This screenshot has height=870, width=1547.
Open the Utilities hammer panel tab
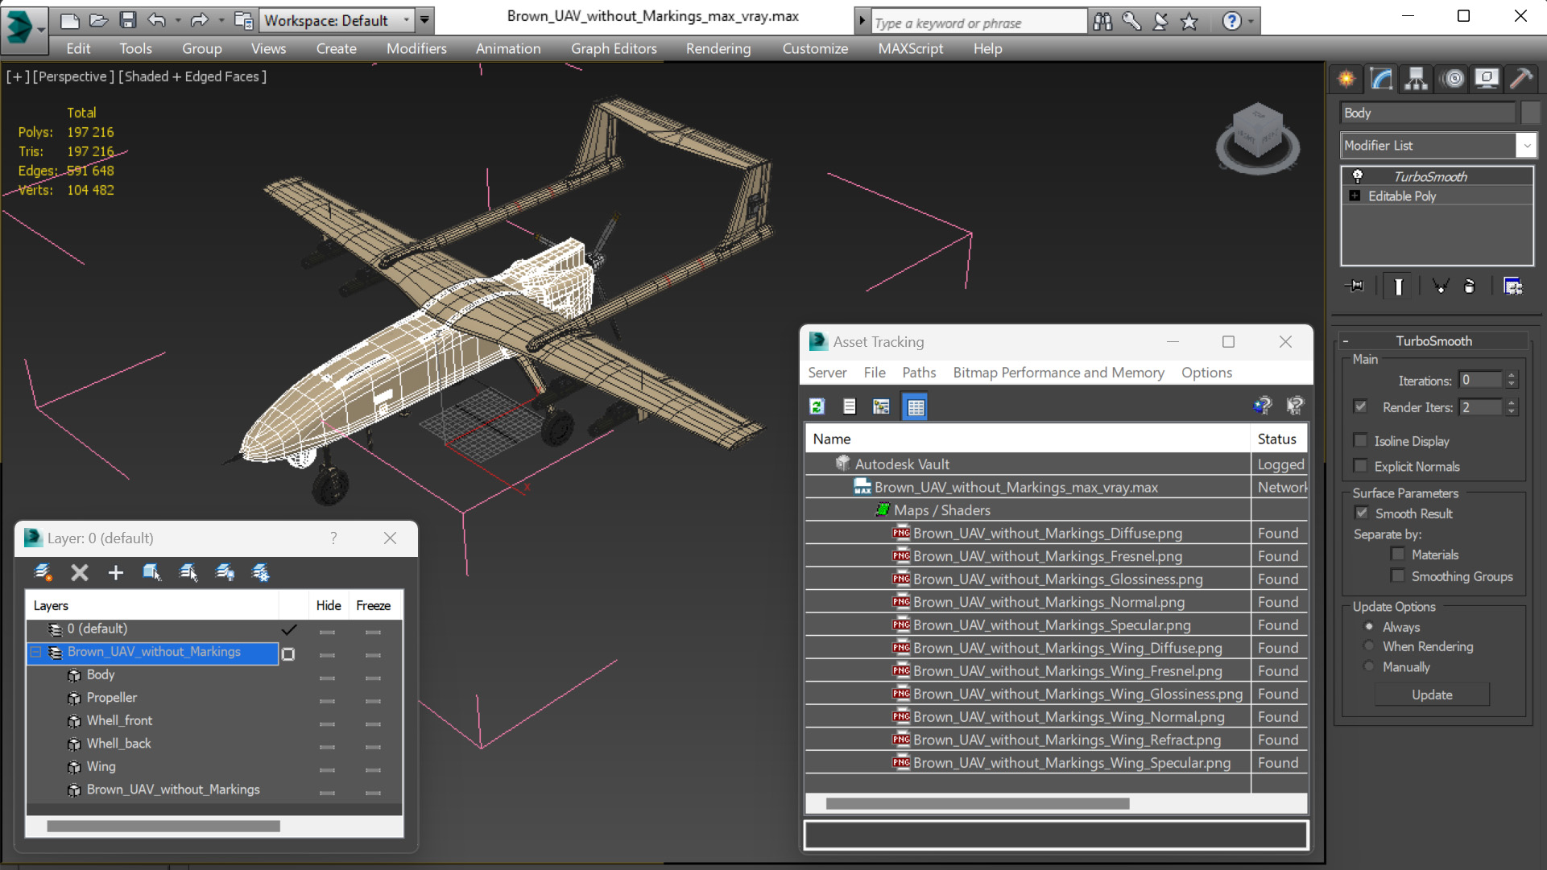tap(1521, 79)
